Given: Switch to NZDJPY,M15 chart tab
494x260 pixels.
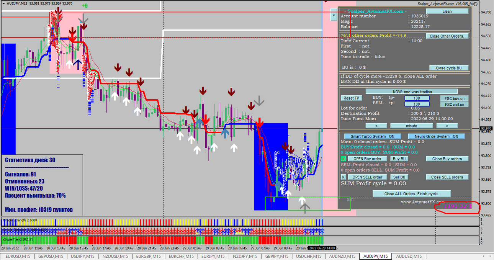Looking at the screenshot, I should [245, 256].
